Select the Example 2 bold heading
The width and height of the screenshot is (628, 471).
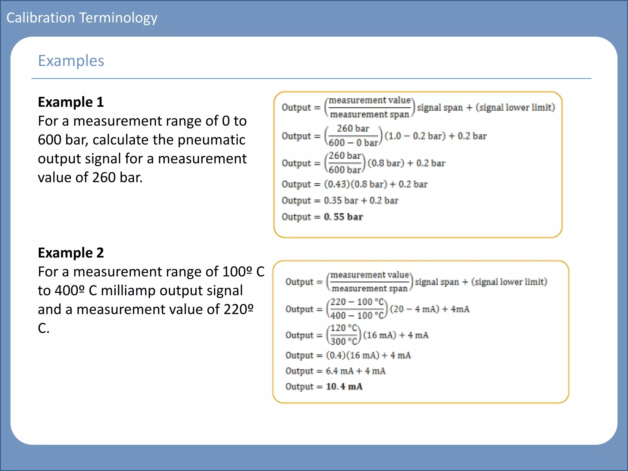click(71, 253)
